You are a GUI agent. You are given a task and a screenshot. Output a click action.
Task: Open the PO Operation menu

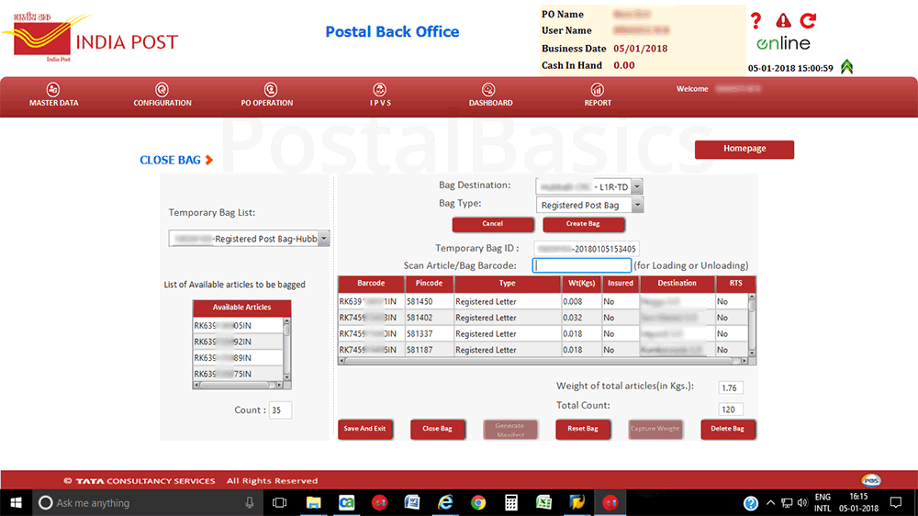(267, 95)
